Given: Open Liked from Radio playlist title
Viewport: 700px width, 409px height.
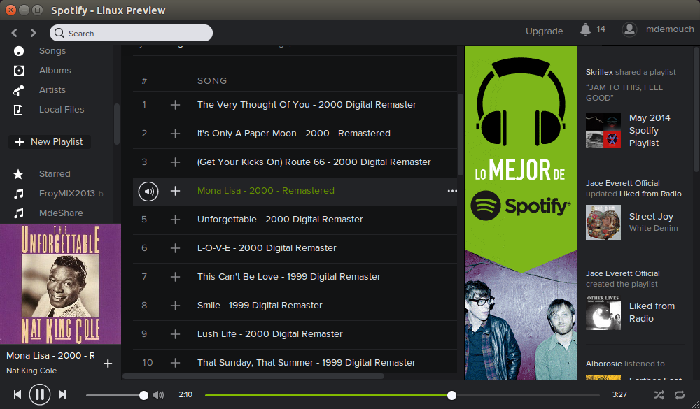Looking at the screenshot, I should (x=652, y=313).
